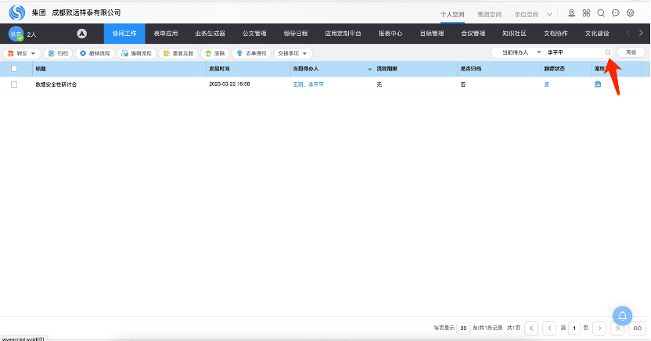The image size is (651, 341).
Task: Click sort arrow in 当前待办人 column header
Action: pos(369,70)
